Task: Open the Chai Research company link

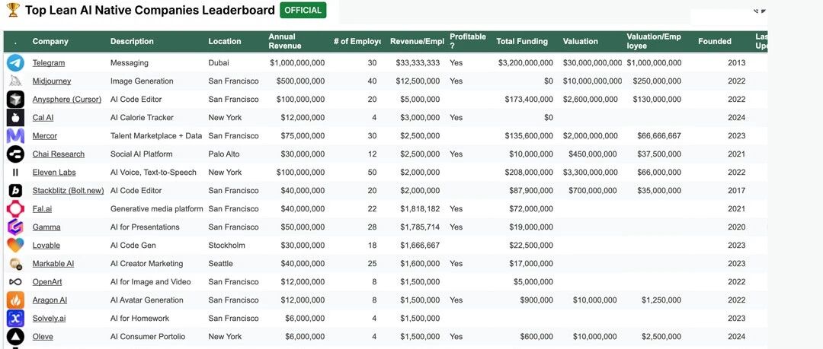Action: 58,154
